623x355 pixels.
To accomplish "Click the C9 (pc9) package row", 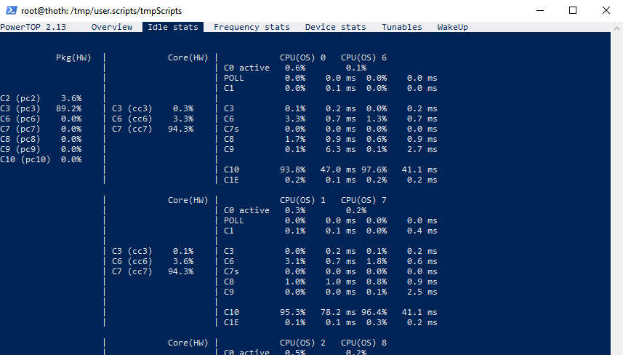I will coord(41,149).
